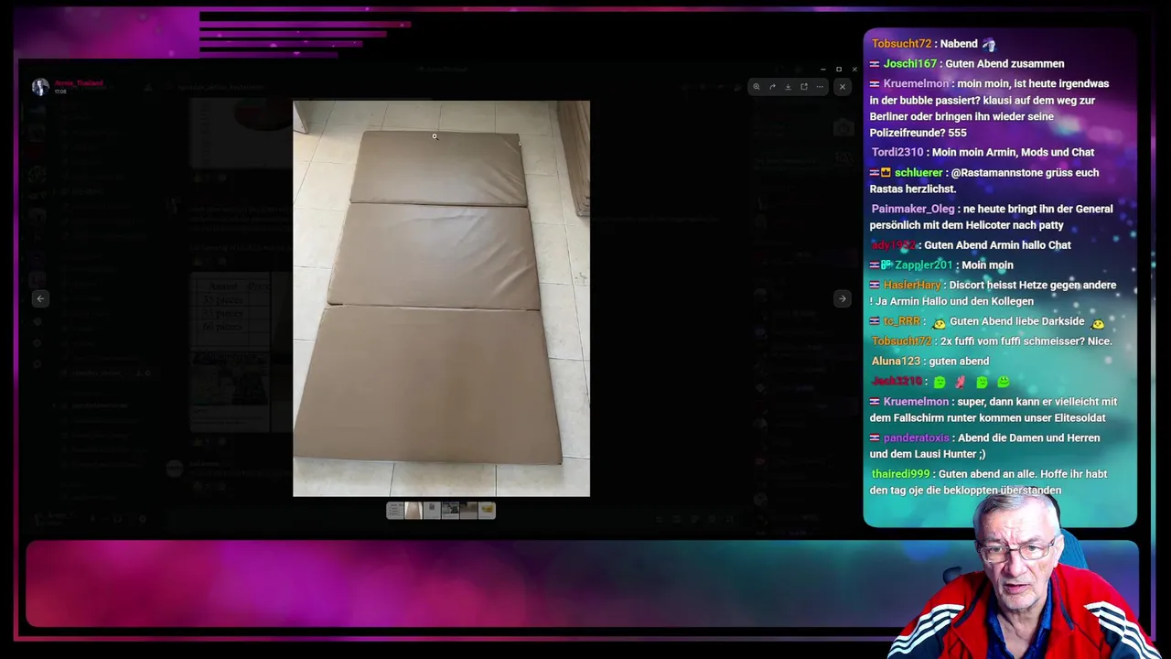Select the last thumbnail with yellow item
The image size is (1171, 659).
pyautogui.click(x=487, y=511)
